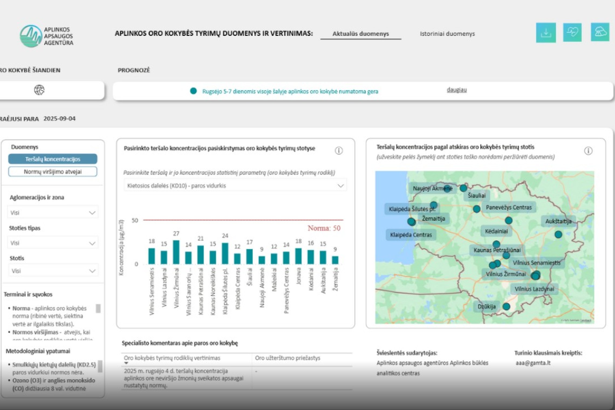The image size is (615, 410).
Task: Select Teršalų koncentracijos data option
Action: click(x=53, y=159)
